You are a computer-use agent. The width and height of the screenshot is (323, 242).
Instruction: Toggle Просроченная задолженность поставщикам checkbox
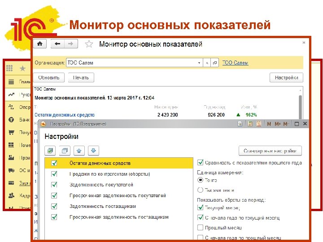click(54, 217)
